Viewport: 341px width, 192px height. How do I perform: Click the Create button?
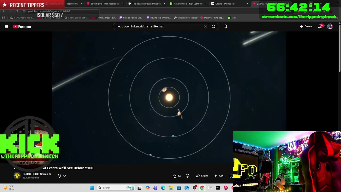306,26
